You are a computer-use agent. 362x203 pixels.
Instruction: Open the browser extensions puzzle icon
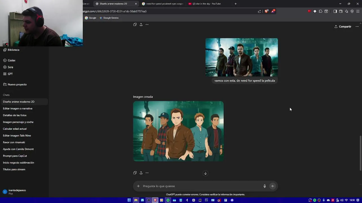pyautogui.click(x=320, y=11)
